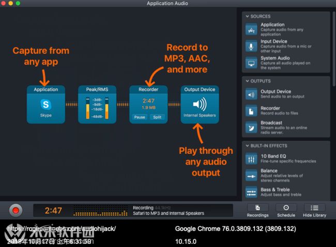
Task: Select the Broadcast satellite dish icon
Action: [x=251, y=128]
